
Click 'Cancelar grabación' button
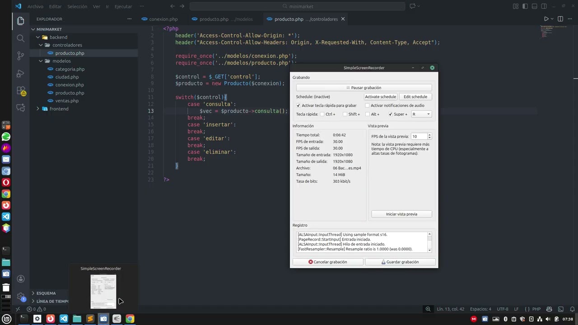click(328, 262)
